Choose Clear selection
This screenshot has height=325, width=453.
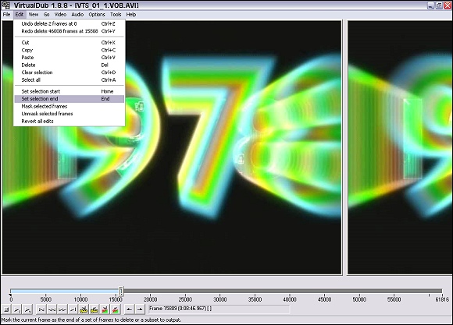(x=70, y=72)
